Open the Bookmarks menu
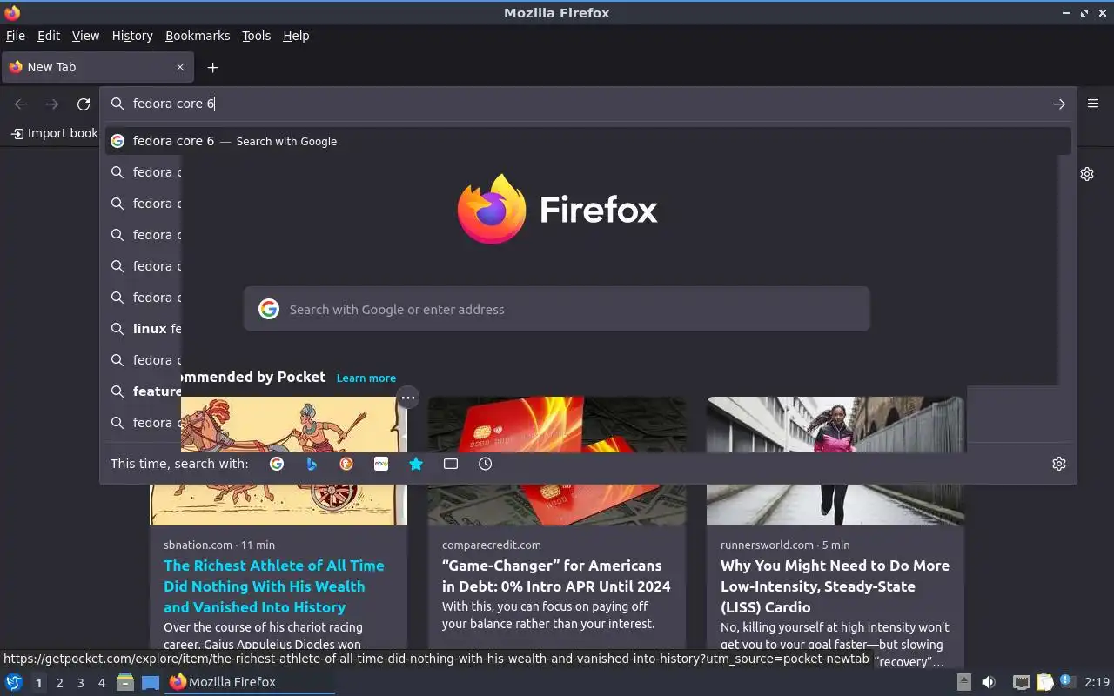 point(198,36)
